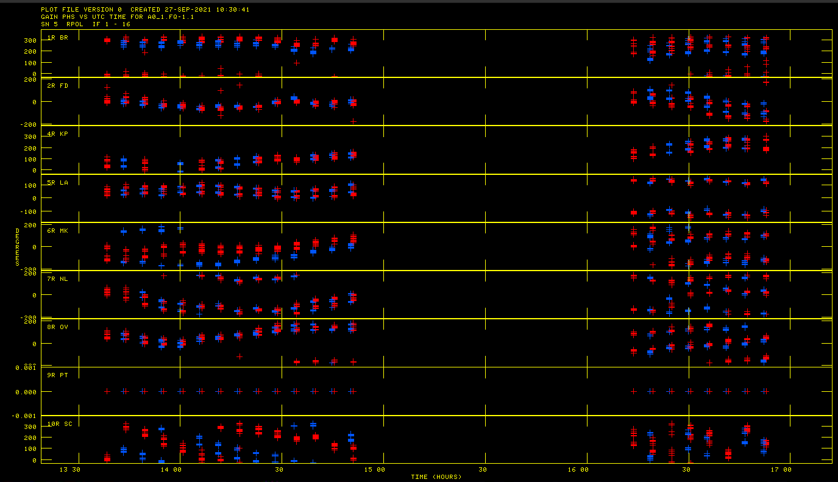This screenshot has width=838, height=482.
Task: Click the 6R MK panel label
Action: tap(58, 231)
